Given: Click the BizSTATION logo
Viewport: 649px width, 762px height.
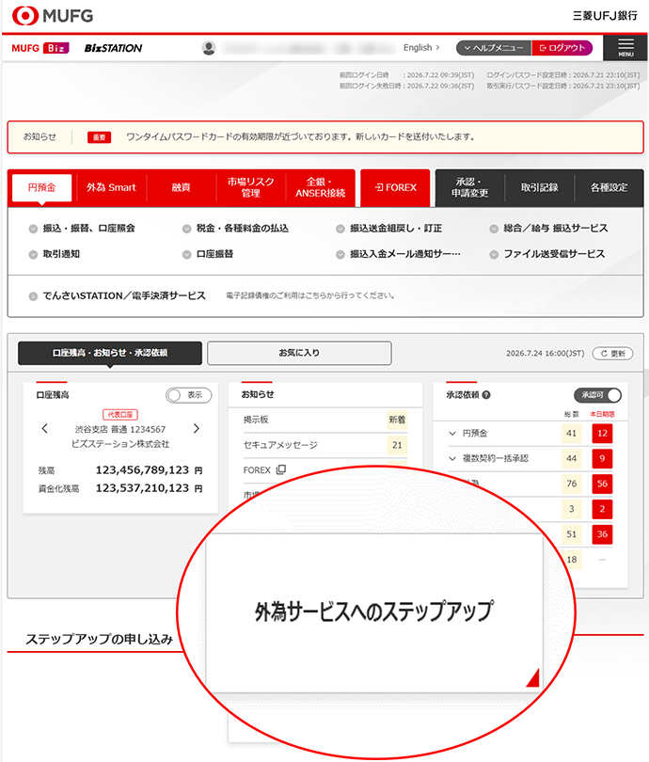Looking at the screenshot, I should [x=113, y=48].
